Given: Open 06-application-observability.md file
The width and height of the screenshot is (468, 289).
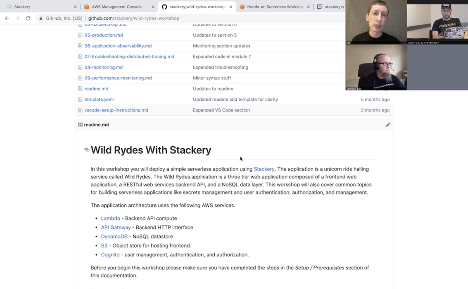Looking at the screenshot, I should (x=118, y=46).
